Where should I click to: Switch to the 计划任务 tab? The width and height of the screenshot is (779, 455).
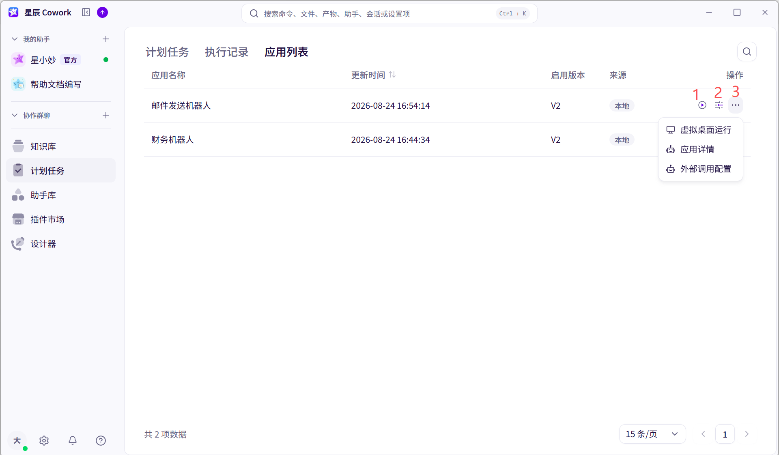[x=167, y=52]
